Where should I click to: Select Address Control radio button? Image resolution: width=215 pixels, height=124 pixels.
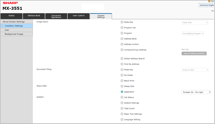coord(122,44)
